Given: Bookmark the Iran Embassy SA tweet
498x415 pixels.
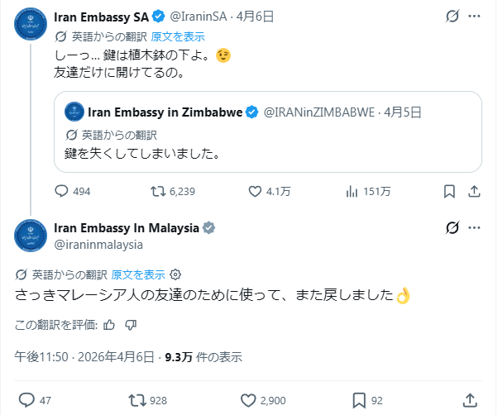Looking at the screenshot, I should (449, 191).
